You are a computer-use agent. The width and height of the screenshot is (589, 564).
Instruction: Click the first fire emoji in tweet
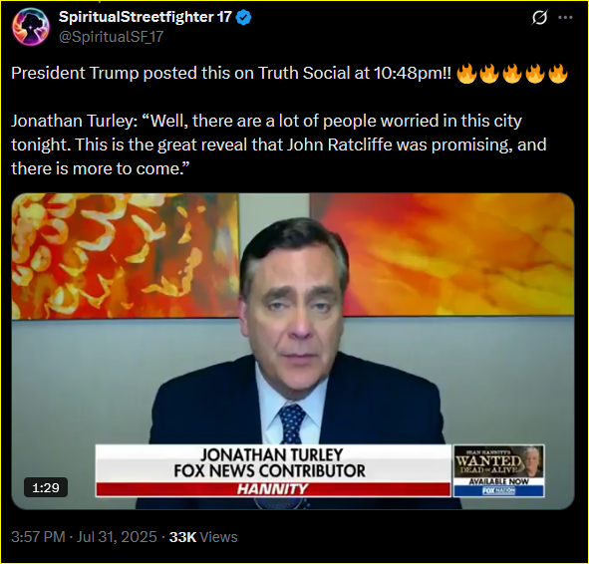[x=467, y=74]
